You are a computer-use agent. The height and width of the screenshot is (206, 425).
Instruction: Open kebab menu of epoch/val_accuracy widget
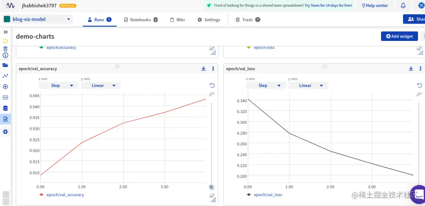pos(213,69)
